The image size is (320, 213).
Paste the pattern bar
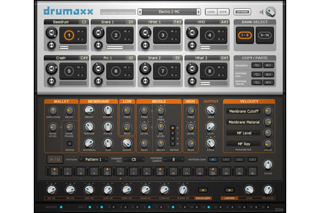[268, 75]
